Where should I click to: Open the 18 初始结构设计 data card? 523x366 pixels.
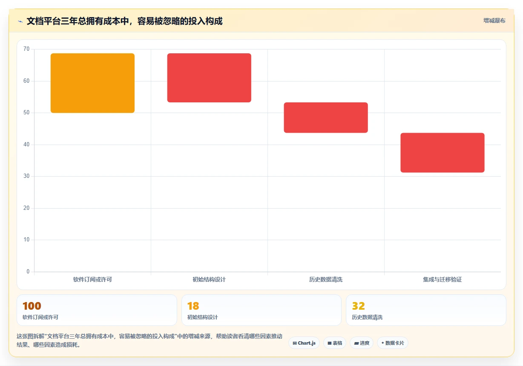(261, 310)
